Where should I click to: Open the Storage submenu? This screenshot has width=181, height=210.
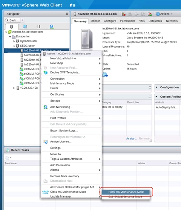pyautogui.click(x=72, y=101)
